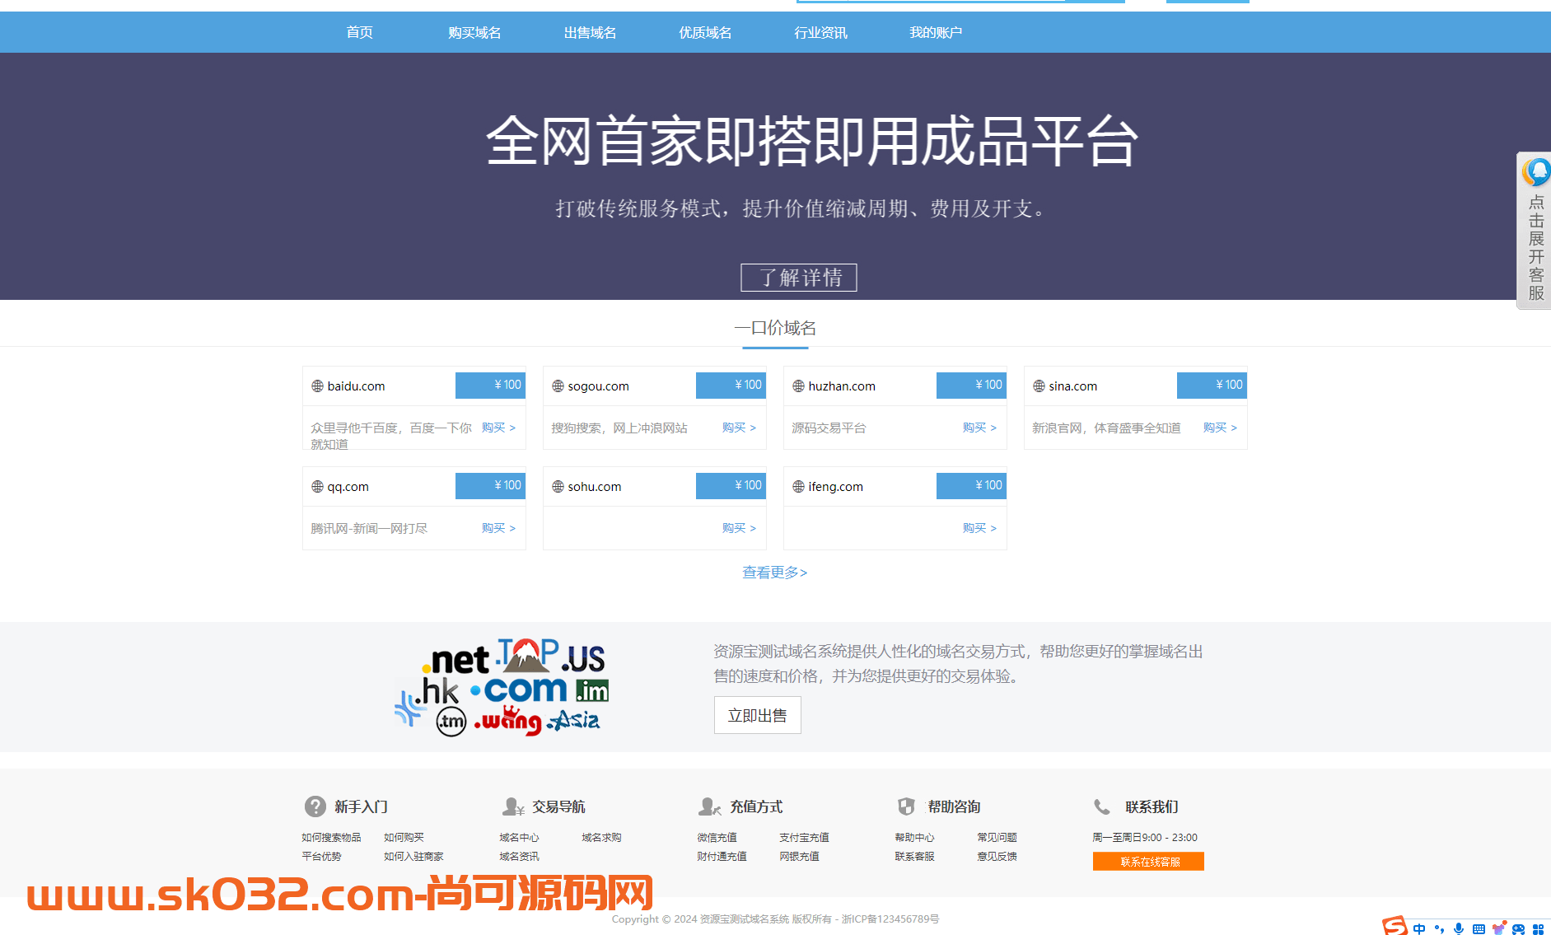Click the ¥100 price tag on baidu.com
Viewport: 1551px width, 935px height.
[491, 385]
